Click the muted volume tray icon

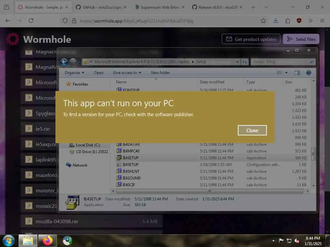click(297, 241)
